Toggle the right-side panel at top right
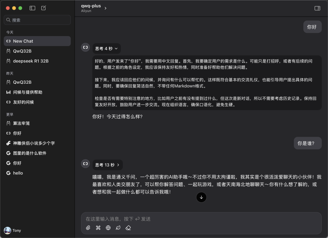The height and width of the screenshot is (238, 328). 317,8
